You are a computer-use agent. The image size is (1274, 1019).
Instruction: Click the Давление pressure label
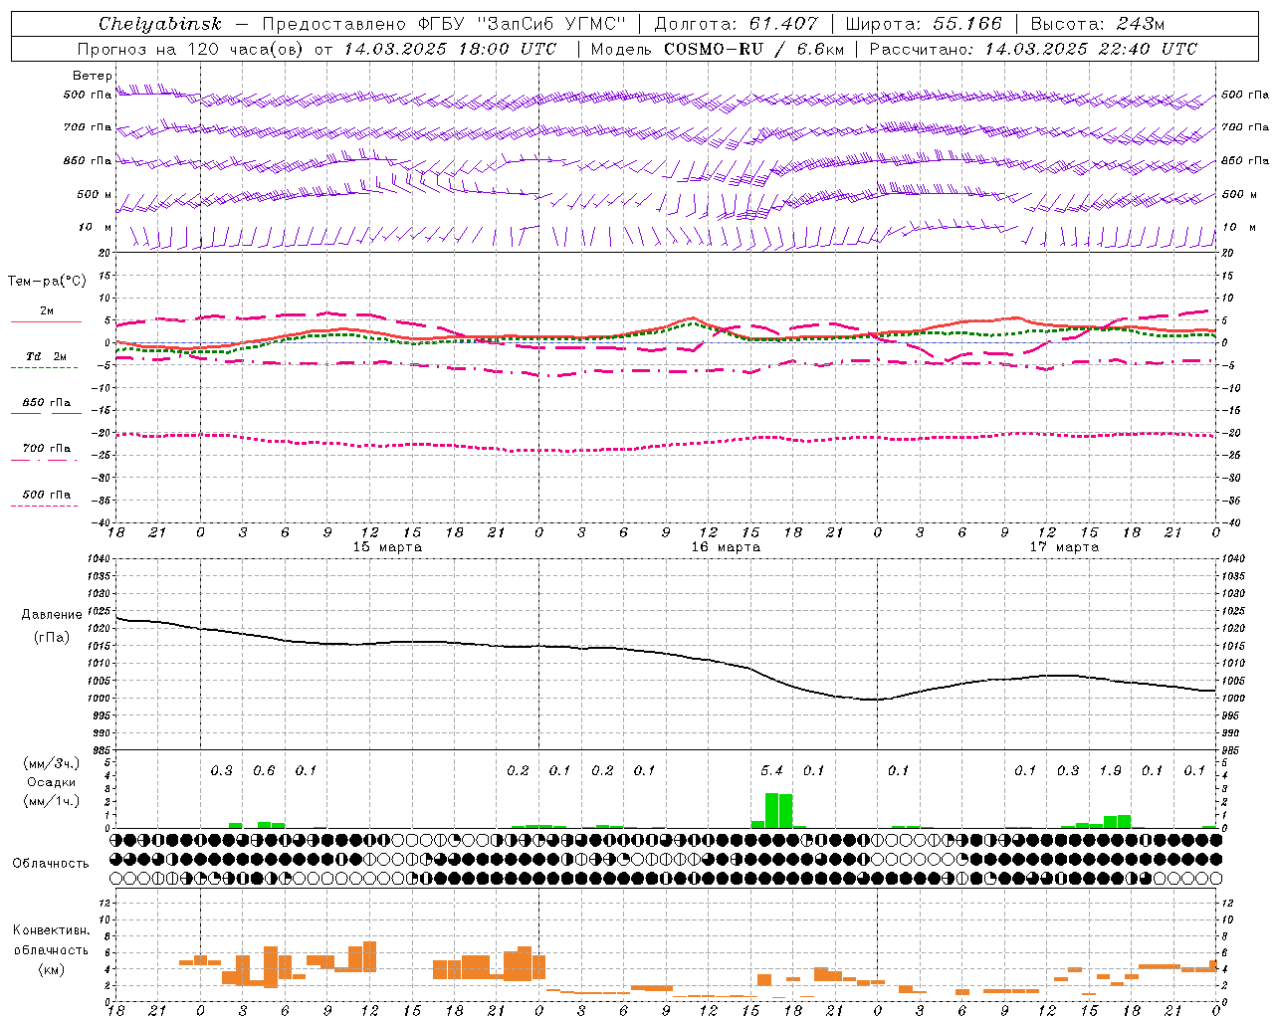point(52,614)
